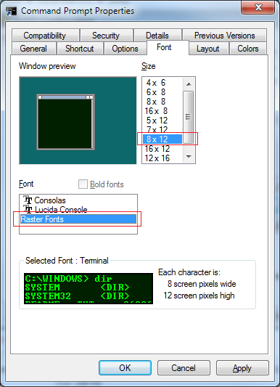This screenshot has width=280, height=387.
Task: Select the Lucida Console TrueType icon
Action: click(28, 209)
